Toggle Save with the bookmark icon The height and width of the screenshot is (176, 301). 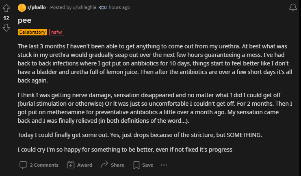pyautogui.click(x=136, y=165)
